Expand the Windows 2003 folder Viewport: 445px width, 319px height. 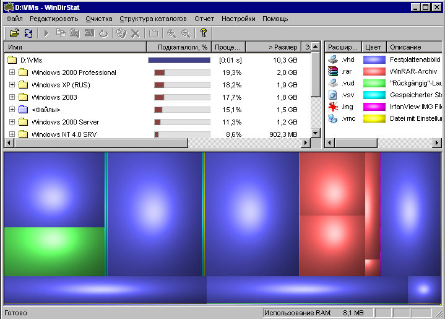tap(12, 97)
